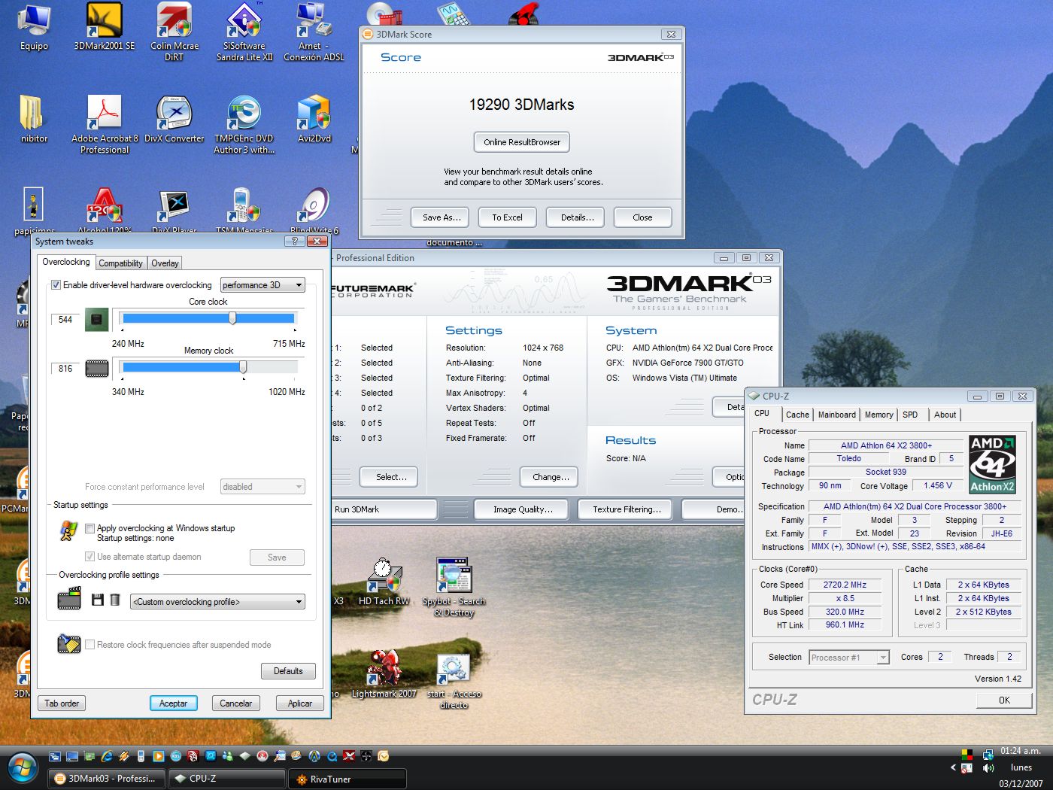Open the CPU-Z Processor #1 selection dropdown
Screen dimensions: 1053x790
[x=849, y=658]
